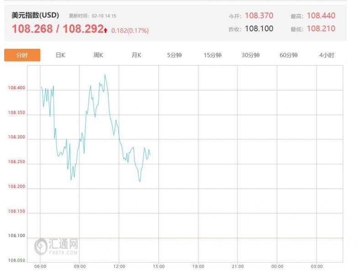This screenshot has width=358, height=274.
Task: Click the 09:00 time axis marker
Action: 80,266
